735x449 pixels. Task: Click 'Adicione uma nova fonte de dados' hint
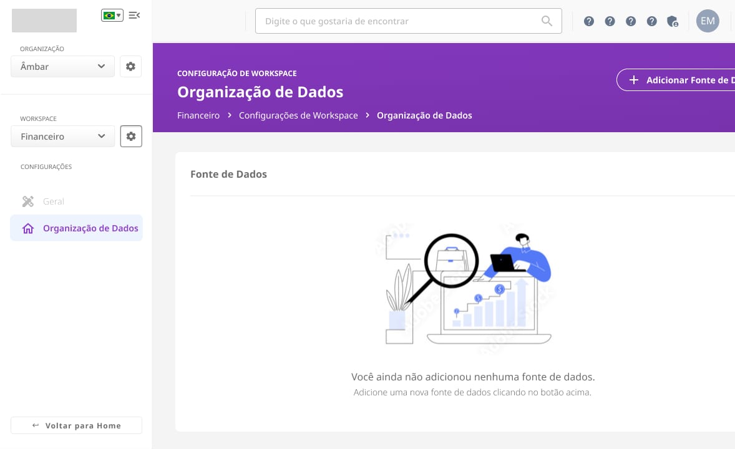tap(472, 392)
